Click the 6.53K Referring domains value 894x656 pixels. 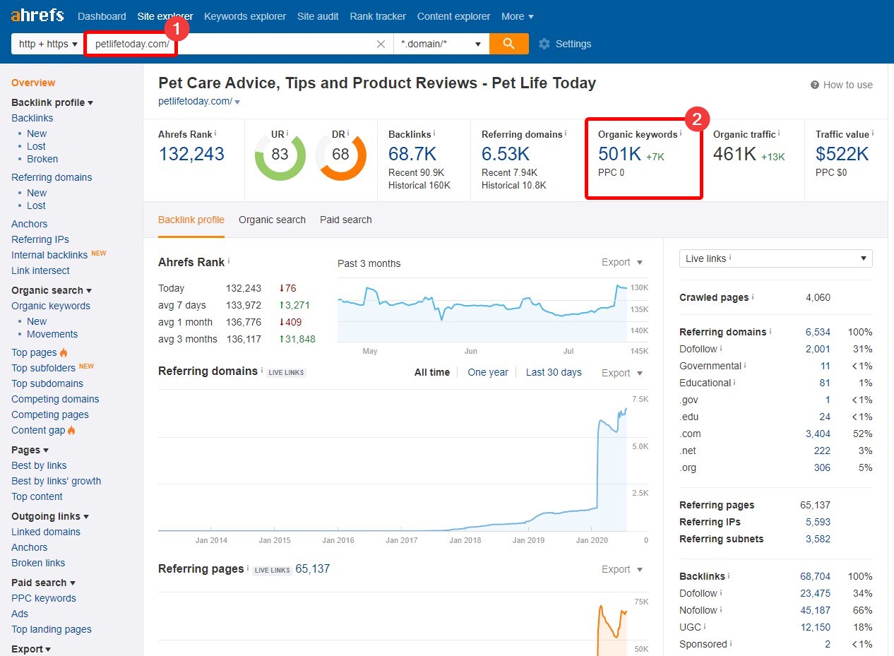506,154
